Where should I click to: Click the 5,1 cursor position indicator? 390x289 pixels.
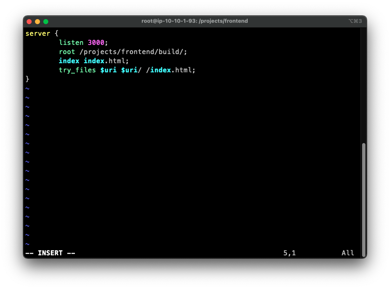pyautogui.click(x=289, y=253)
